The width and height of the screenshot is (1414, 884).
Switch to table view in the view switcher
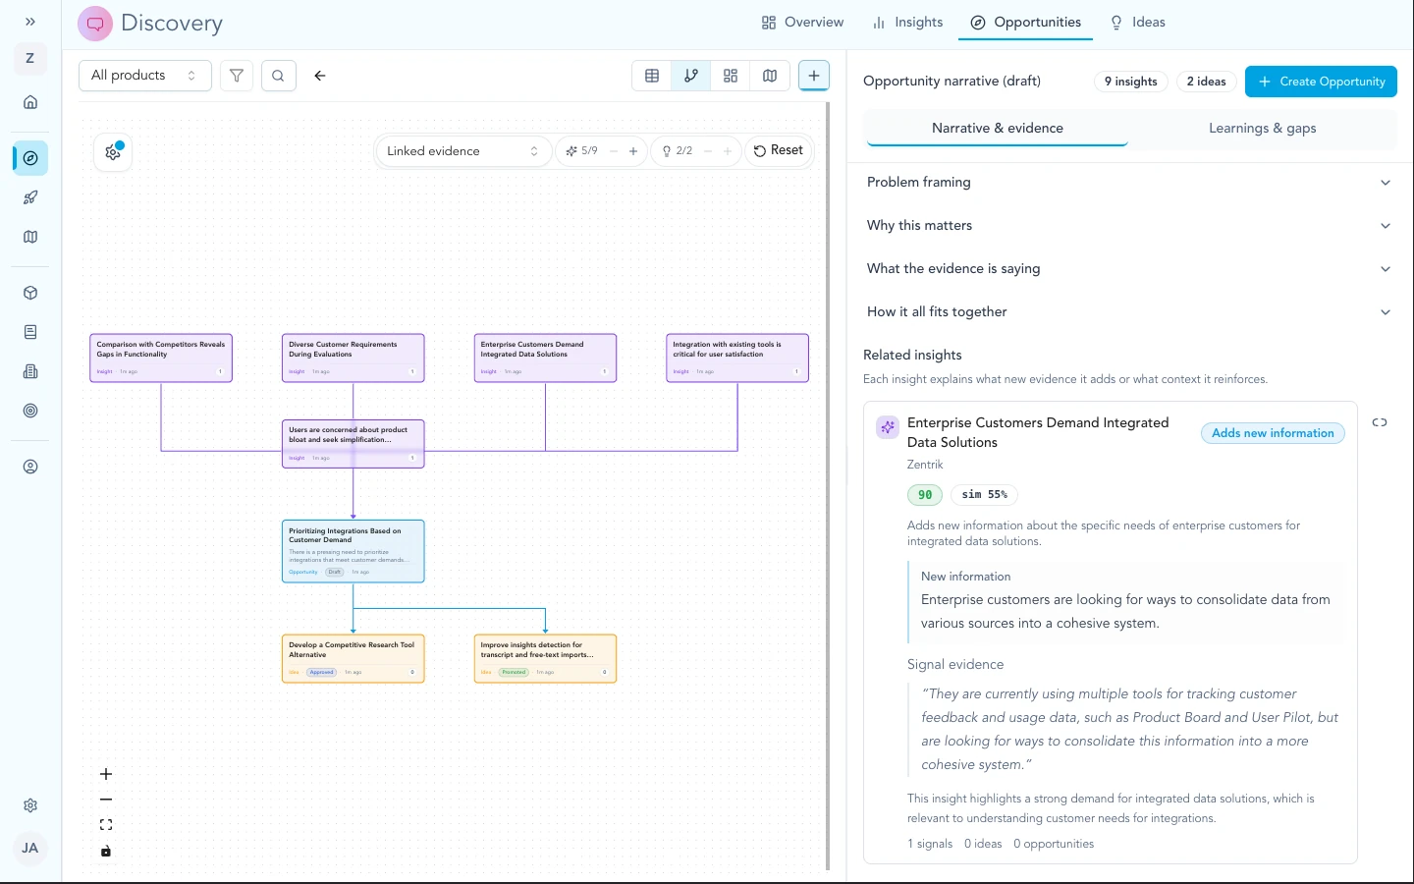(651, 75)
